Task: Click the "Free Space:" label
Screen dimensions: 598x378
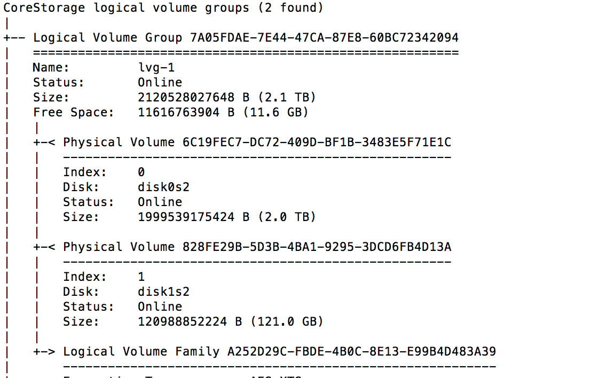Action: point(73,113)
